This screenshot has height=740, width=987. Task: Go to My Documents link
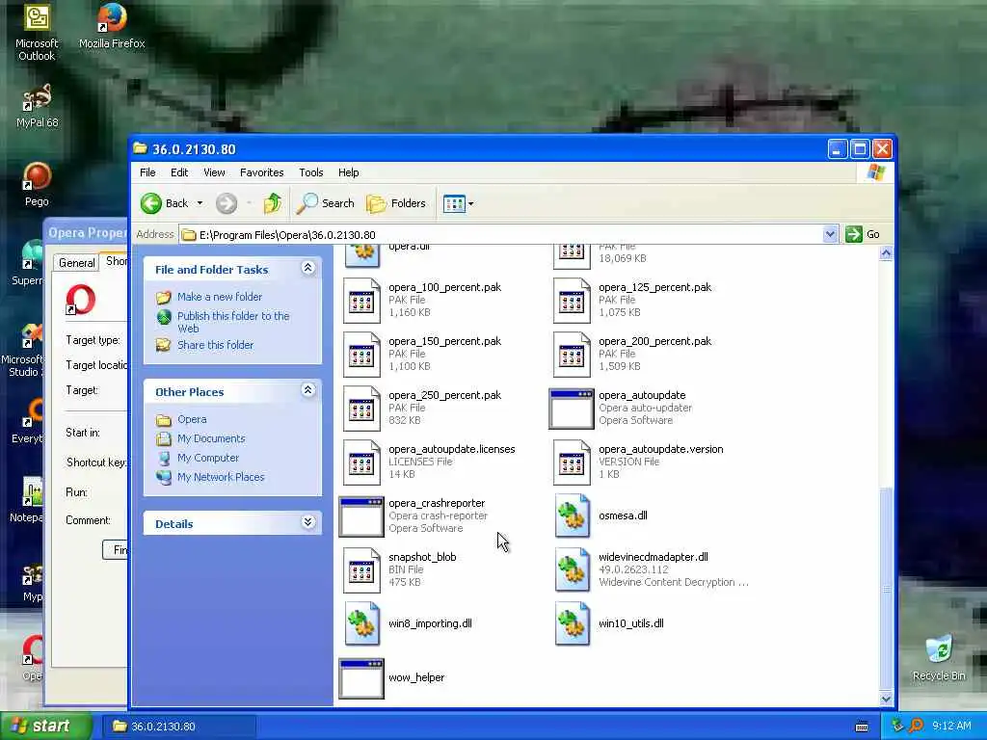[x=211, y=438]
